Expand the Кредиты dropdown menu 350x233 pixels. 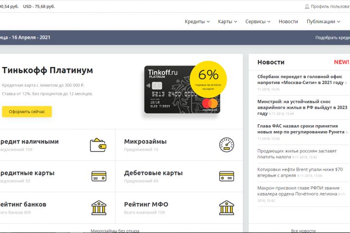(x=197, y=22)
